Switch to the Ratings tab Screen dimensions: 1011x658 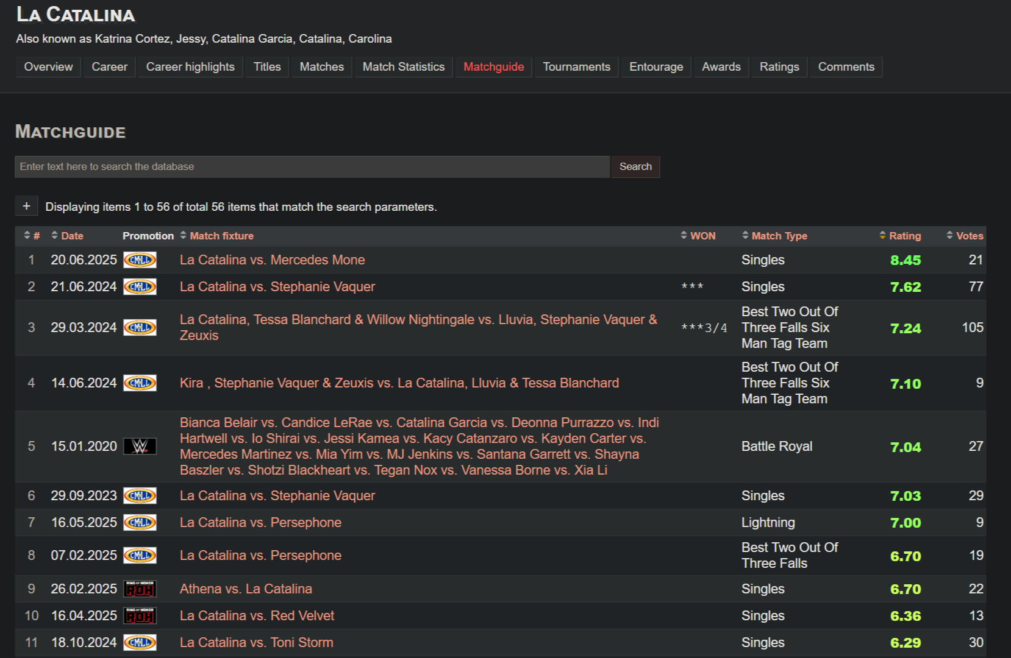[779, 67]
